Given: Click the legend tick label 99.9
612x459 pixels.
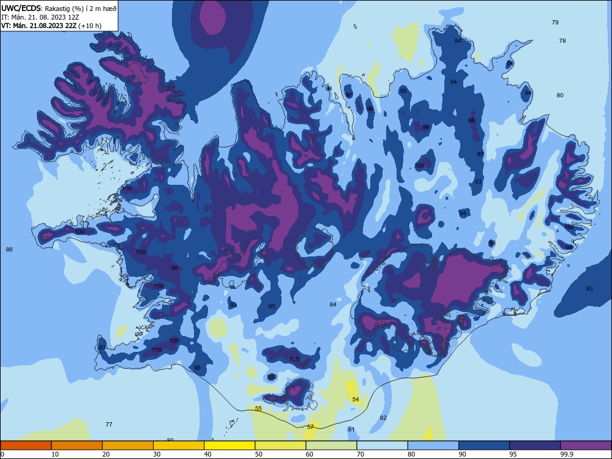Looking at the screenshot, I should [567, 454].
